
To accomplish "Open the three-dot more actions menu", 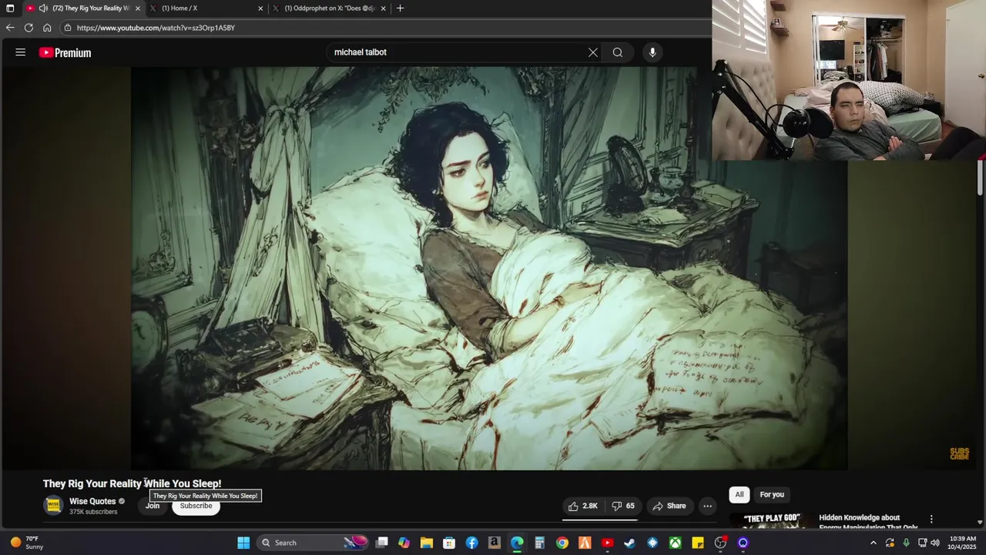I will 707,506.
